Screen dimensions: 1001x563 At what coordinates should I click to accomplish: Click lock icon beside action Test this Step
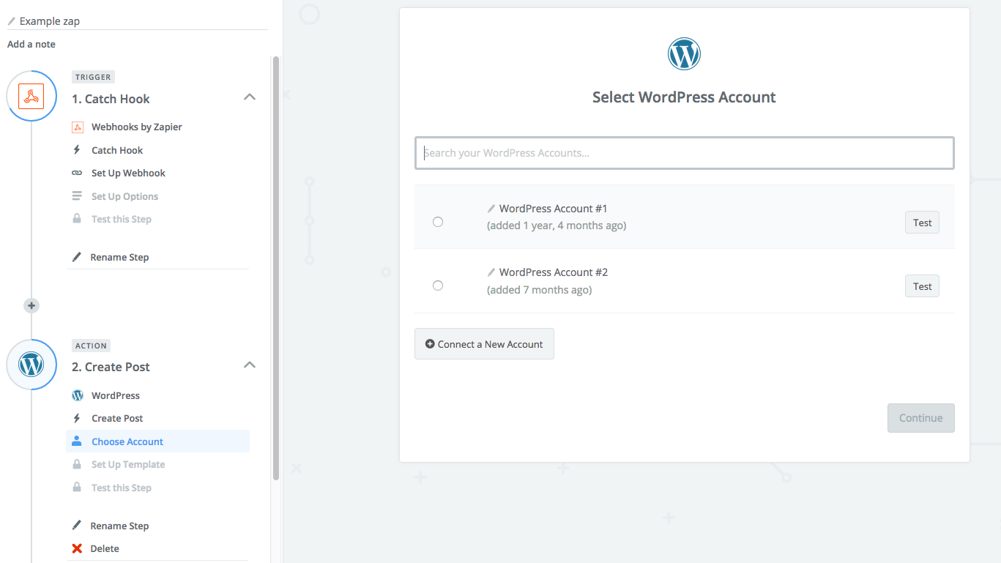[x=77, y=488]
